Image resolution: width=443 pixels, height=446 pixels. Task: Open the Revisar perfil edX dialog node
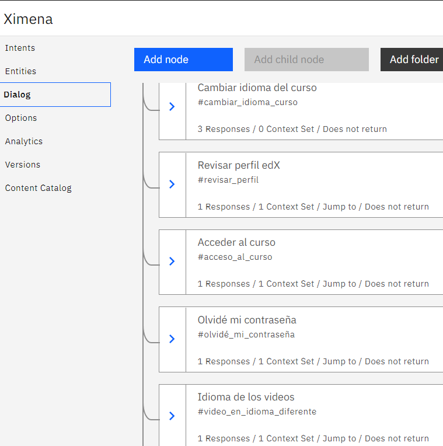pyautogui.click(x=239, y=166)
